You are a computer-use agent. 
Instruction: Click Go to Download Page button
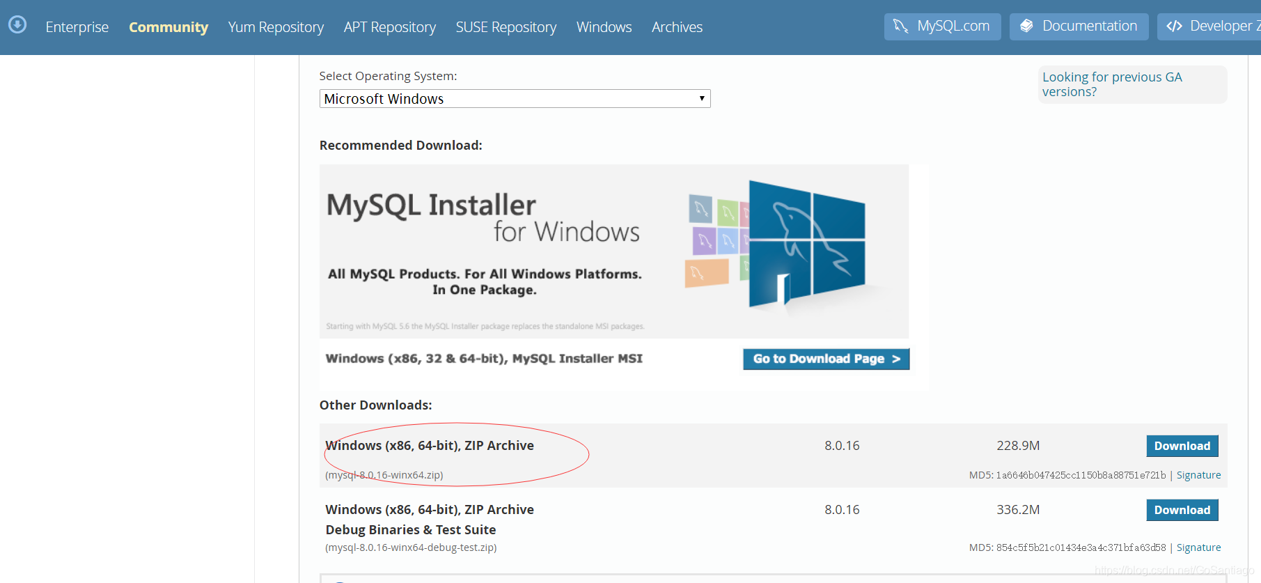[826, 359]
